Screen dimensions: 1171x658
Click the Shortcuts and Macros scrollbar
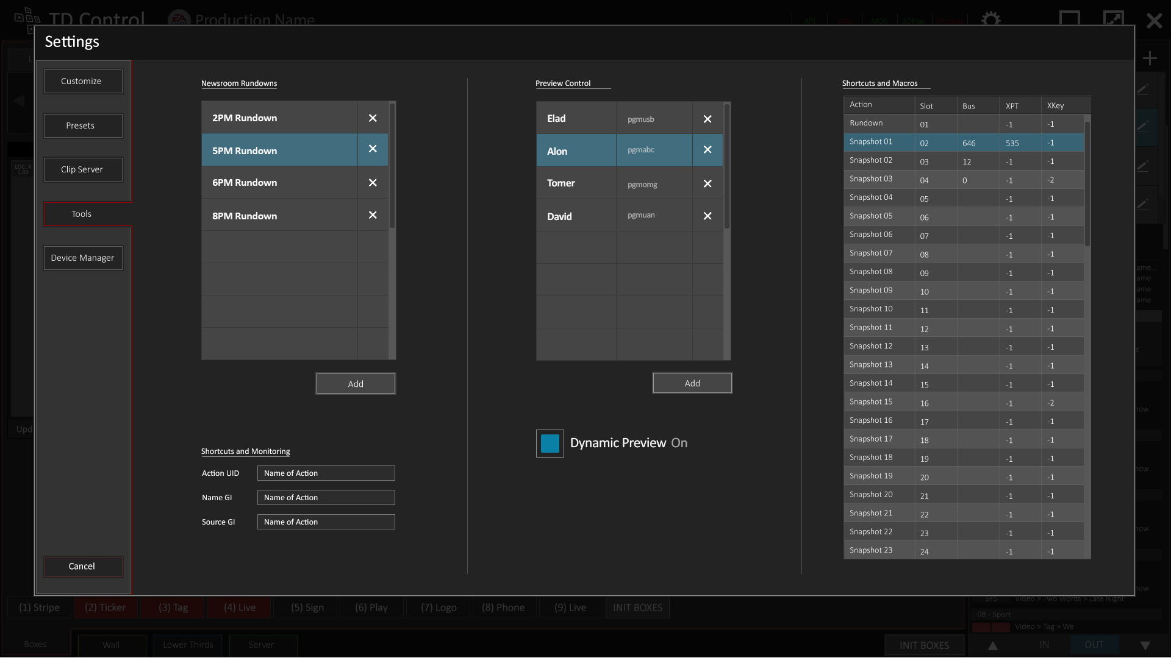[1087, 183]
